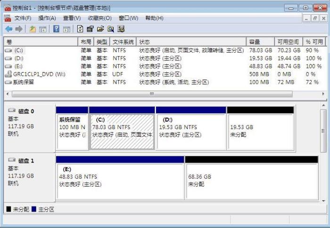The height and width of the screenshot is (228, 330).
Task: Click the 78.03 GB capacity cell
Action: click(261, 50)
